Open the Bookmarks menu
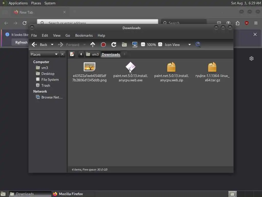 click(84, 35)
